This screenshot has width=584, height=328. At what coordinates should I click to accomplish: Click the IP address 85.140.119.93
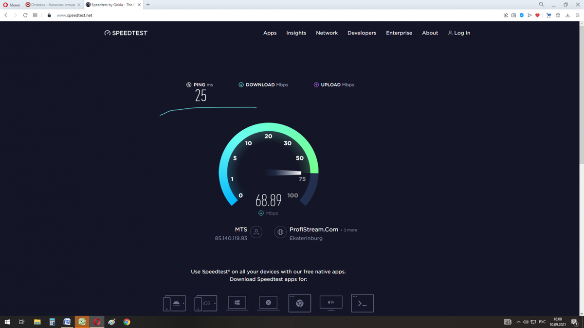[231, 238]
